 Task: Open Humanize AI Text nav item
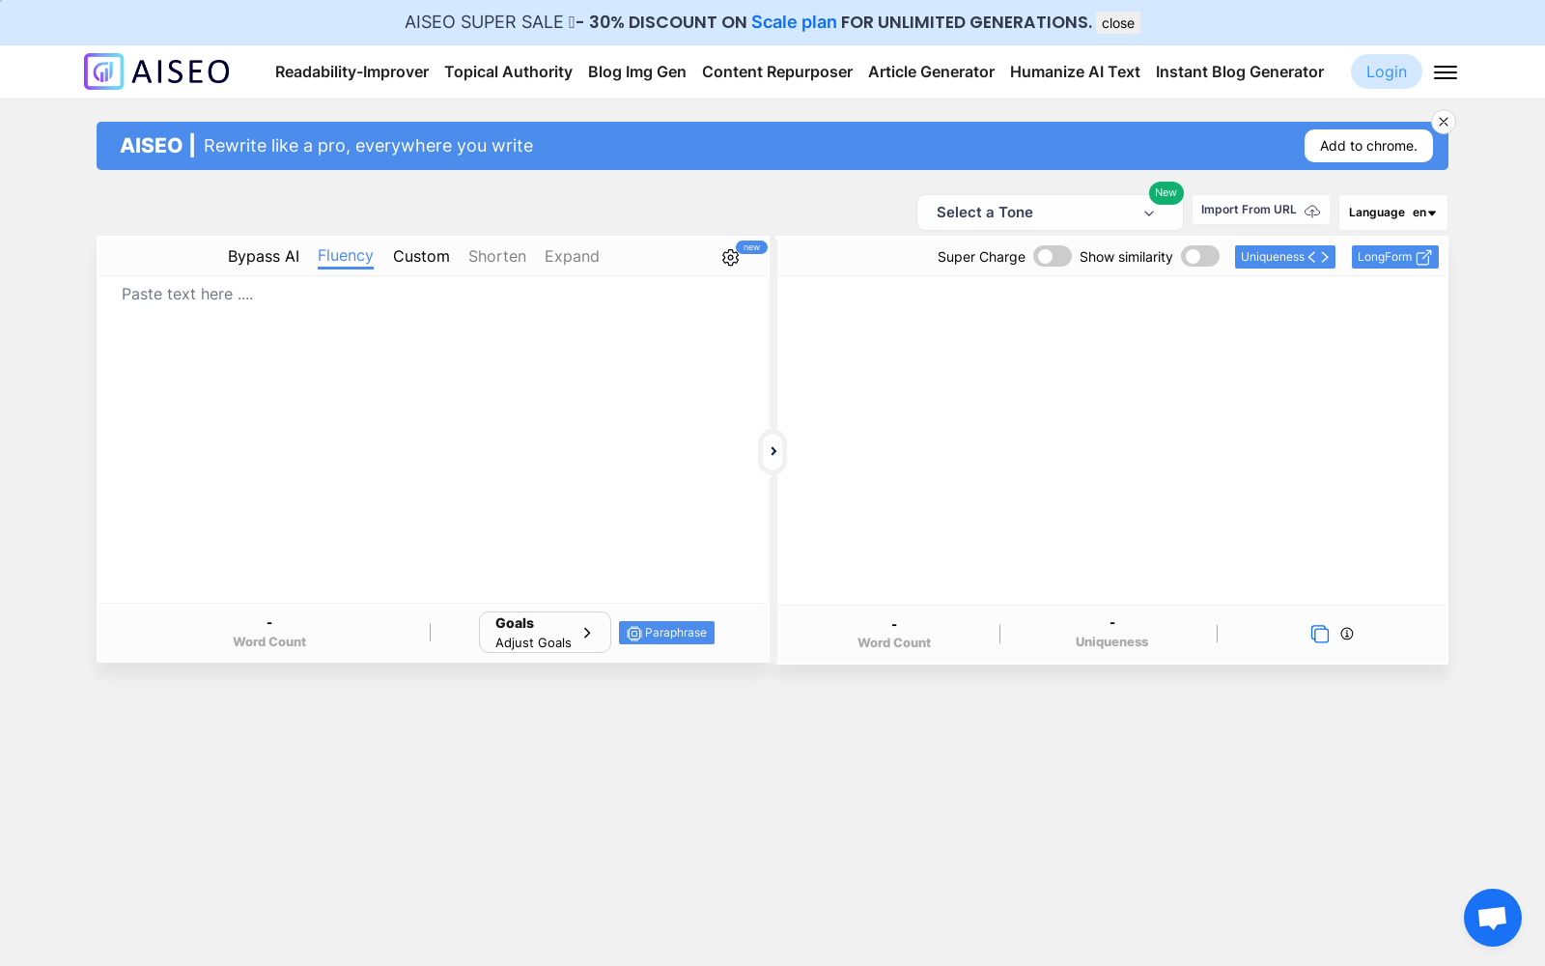point(1075,71)
